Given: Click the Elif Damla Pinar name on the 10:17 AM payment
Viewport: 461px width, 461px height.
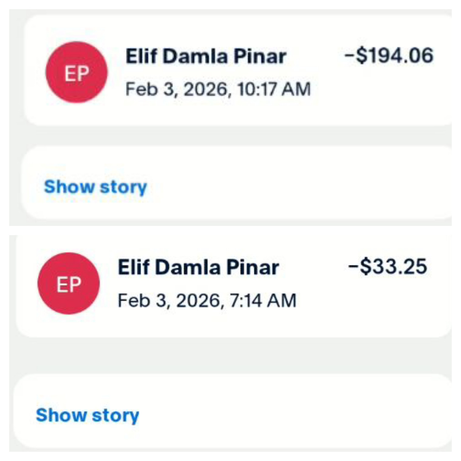Looking at the screenshot, I should pyautogui.click(x=206, y=57).
